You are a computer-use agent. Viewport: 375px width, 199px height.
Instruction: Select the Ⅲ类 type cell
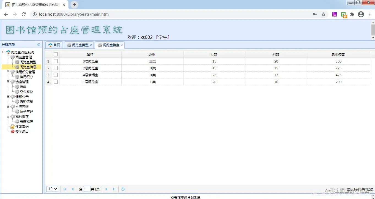[152, 61]
